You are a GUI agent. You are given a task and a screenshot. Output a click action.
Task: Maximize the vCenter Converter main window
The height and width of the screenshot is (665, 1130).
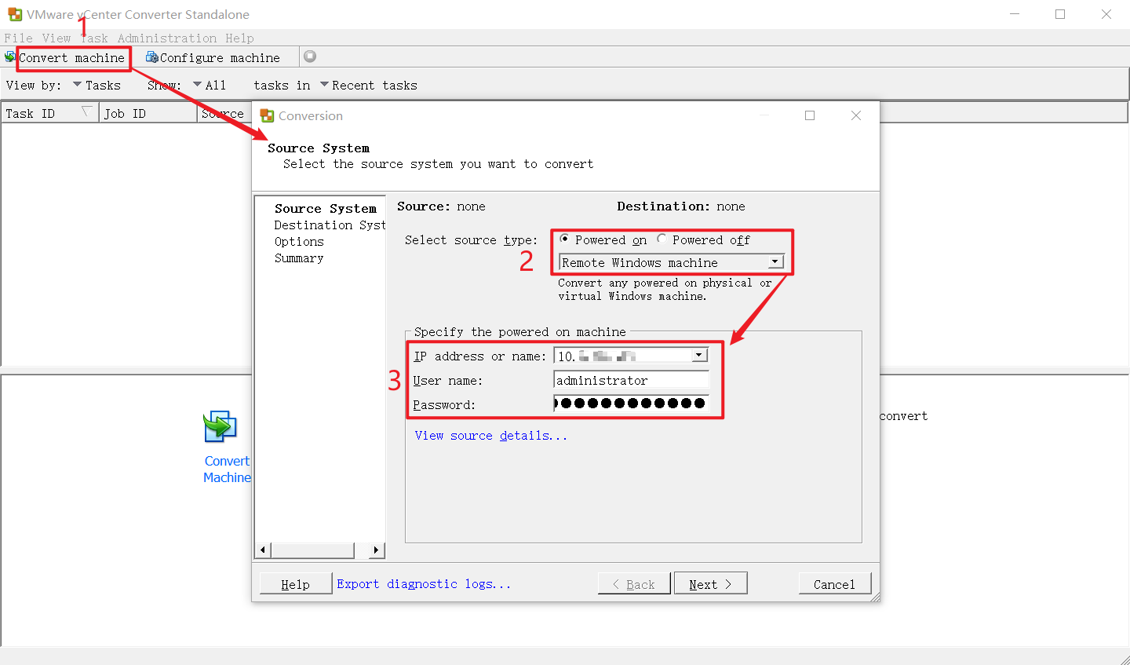[x=1060, y=14]
